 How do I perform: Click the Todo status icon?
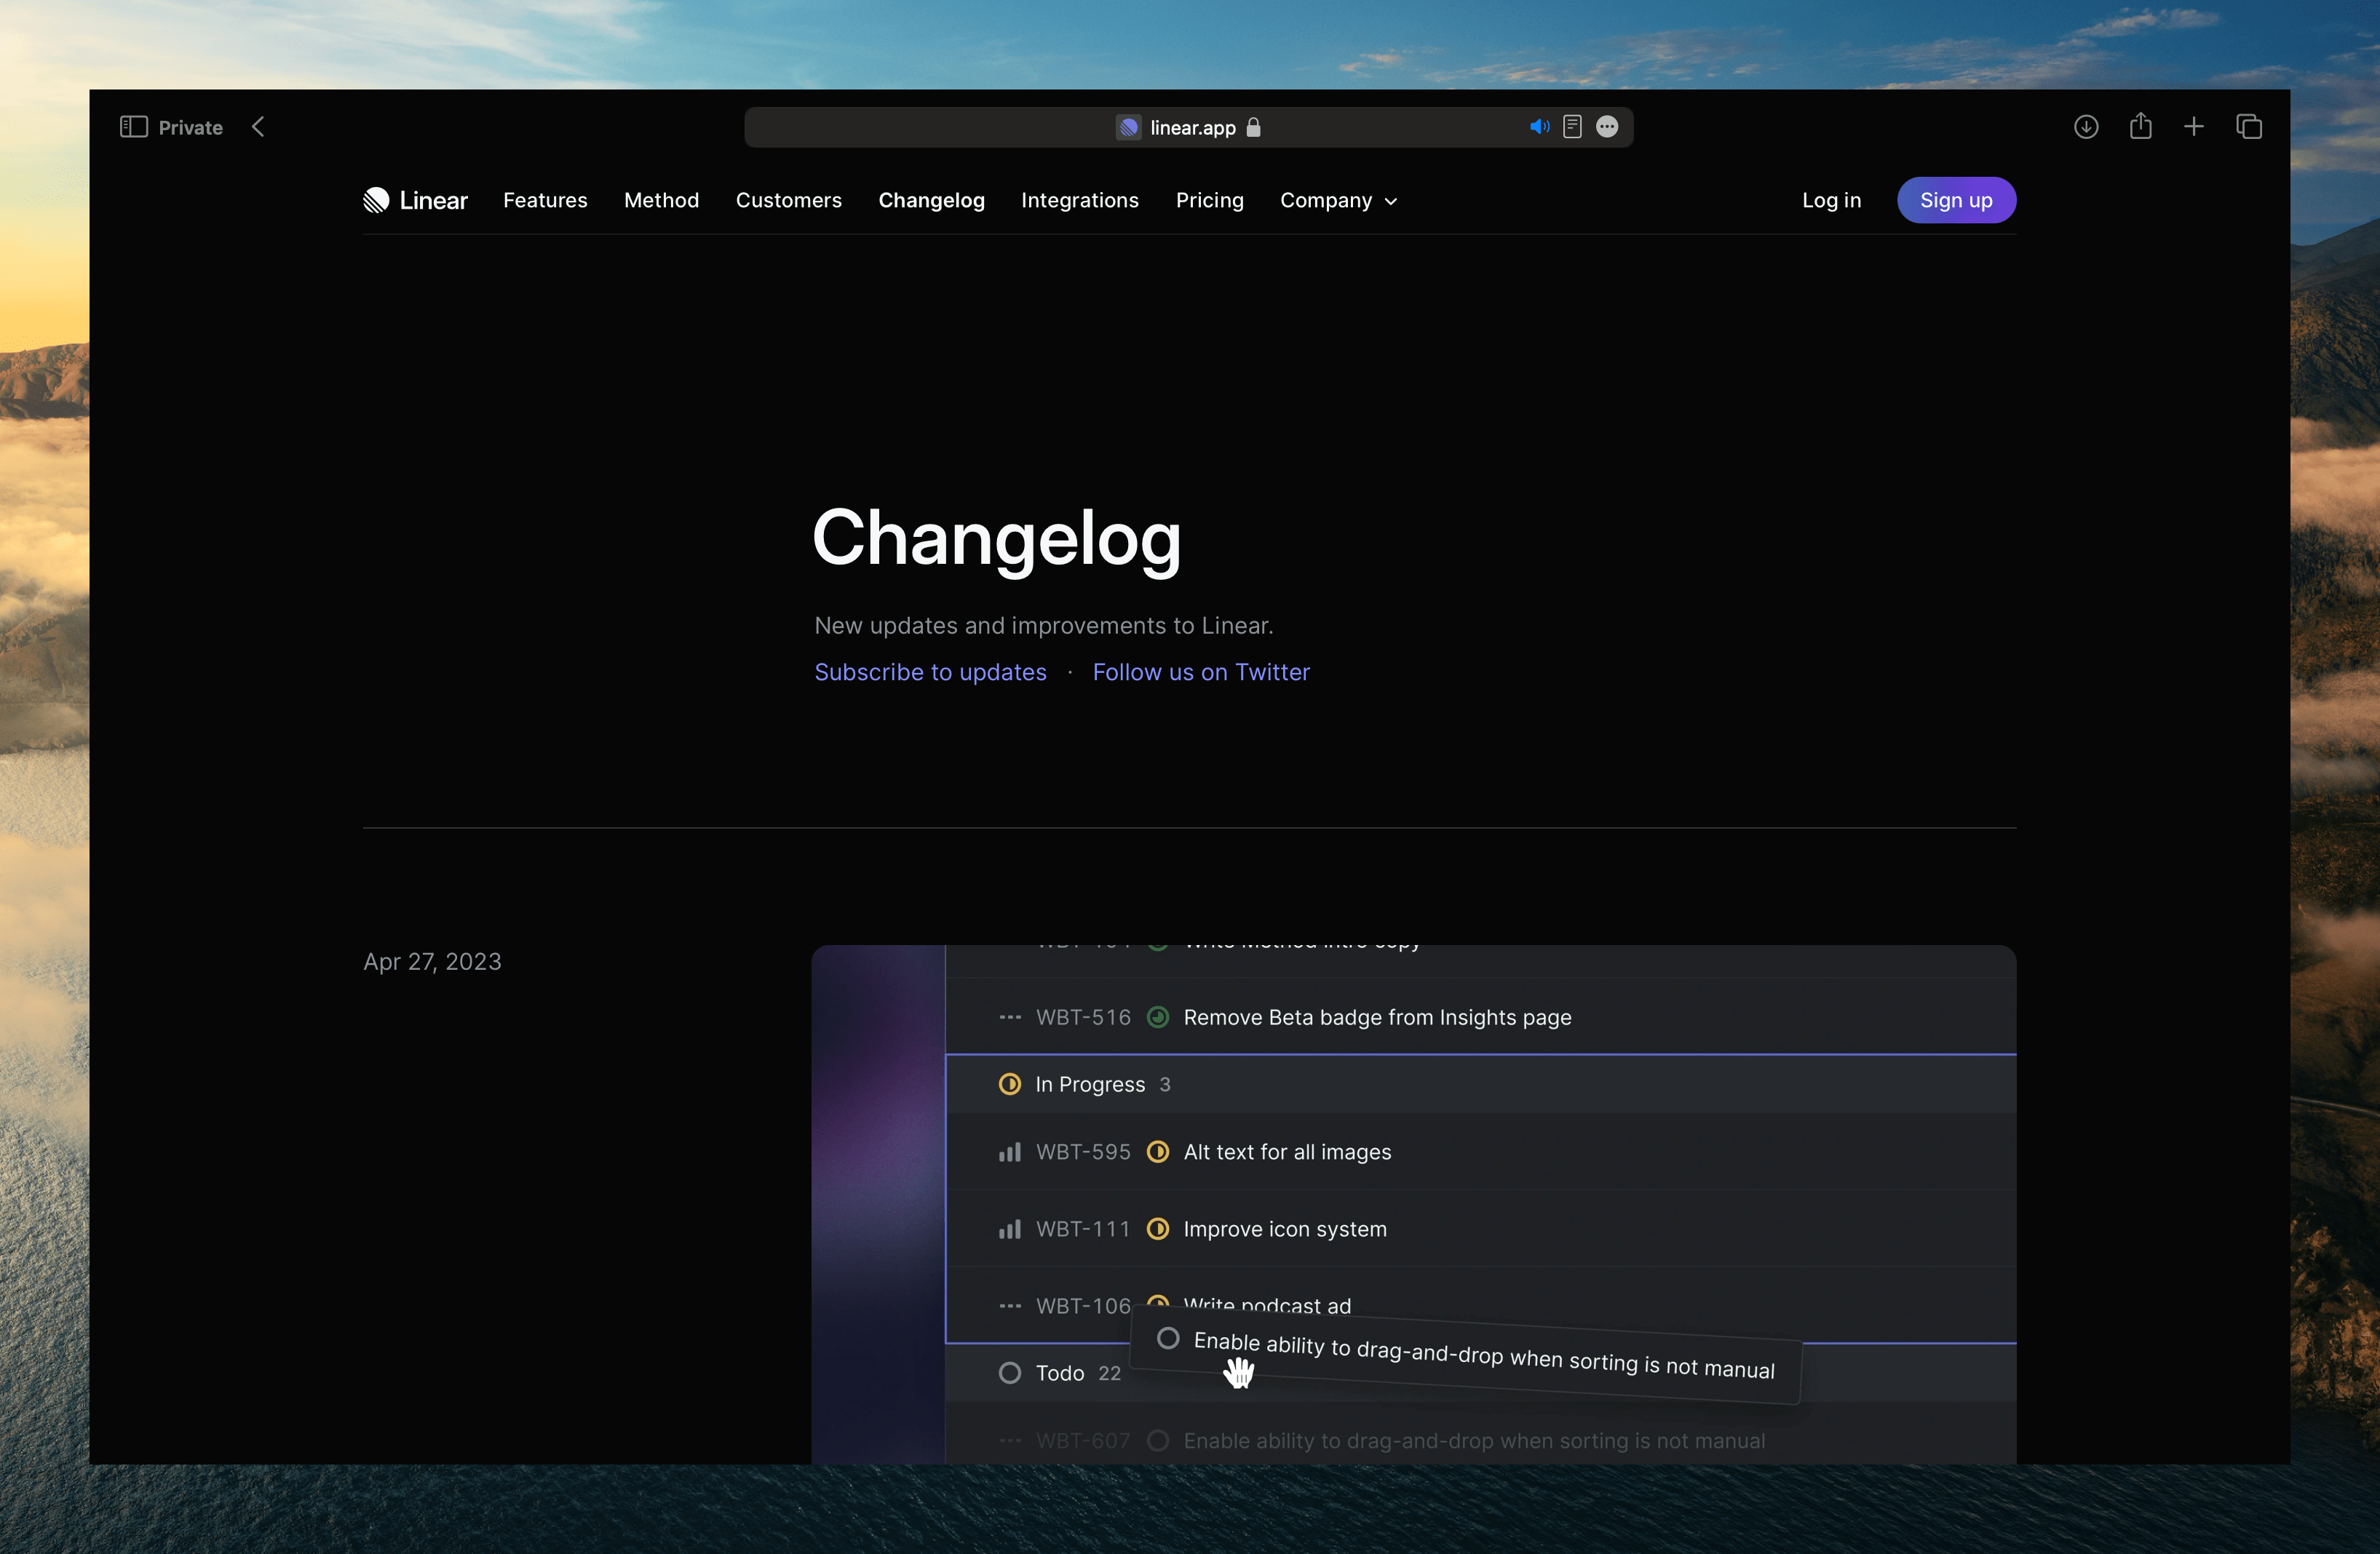click(x=1009, y=1372)
